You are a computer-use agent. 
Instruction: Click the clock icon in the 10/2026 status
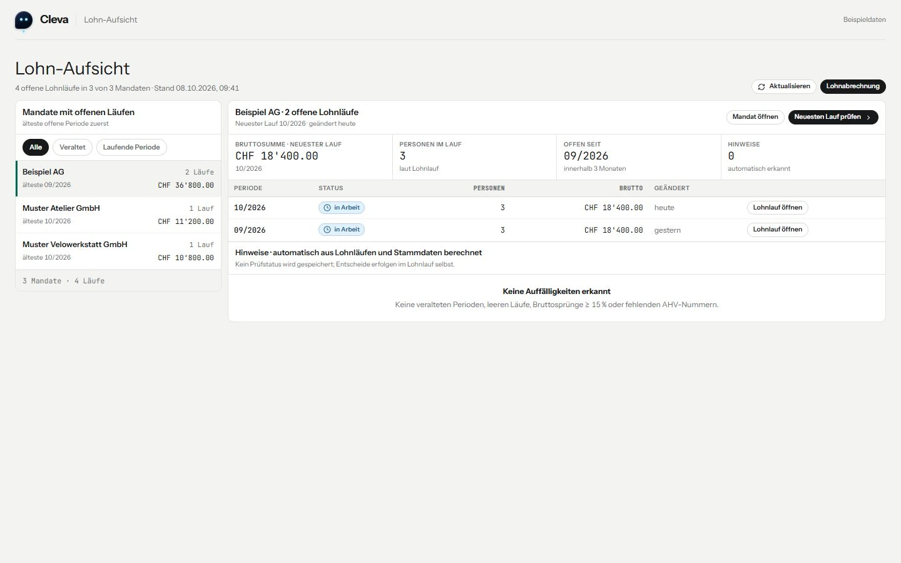tap(327, 208)
